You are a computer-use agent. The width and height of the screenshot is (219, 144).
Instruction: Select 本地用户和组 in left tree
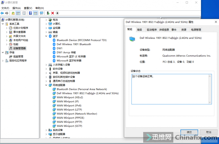pos(21,40)
